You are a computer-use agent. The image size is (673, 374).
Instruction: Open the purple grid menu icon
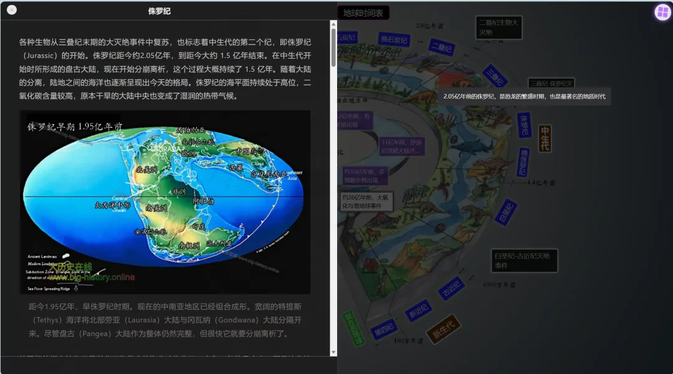pos(662,12)
